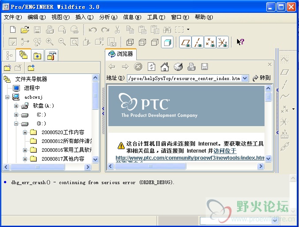Viewport: 299px width, 227px height.
Task: Open the 分析(A) menu
Action: pos(108,17)
